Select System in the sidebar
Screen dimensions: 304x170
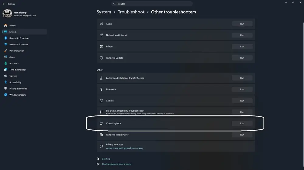[x=24, y=32]
